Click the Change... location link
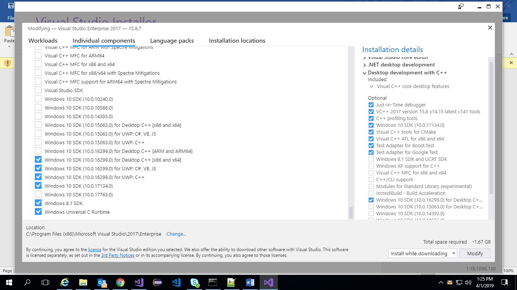This screenshot has height=290, width=517. (176, 234)
